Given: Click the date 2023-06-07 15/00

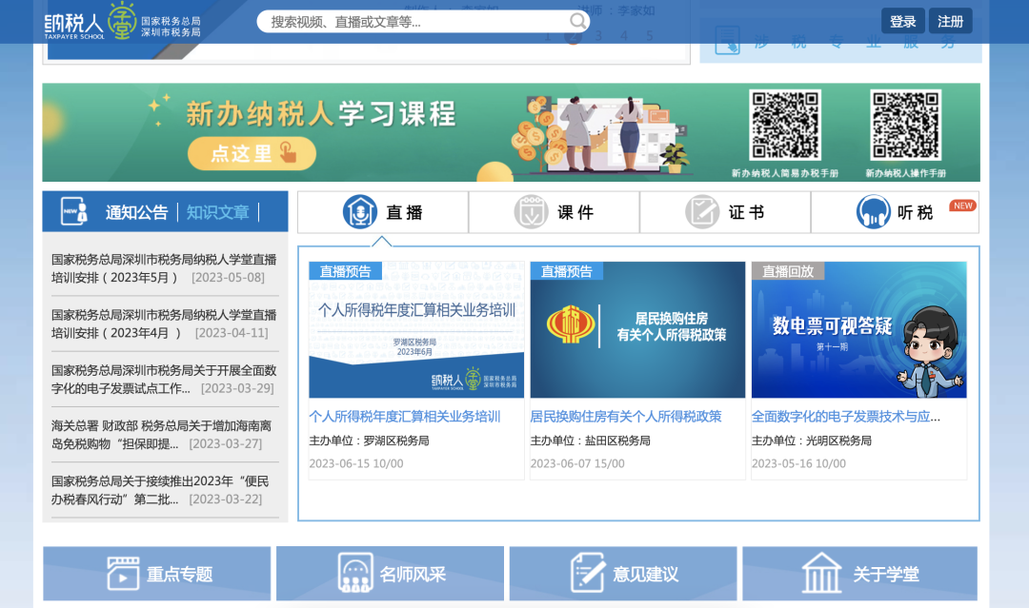Looking at the screenshot, I should pos(577,464).
